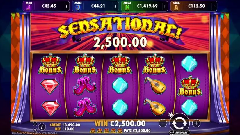Select the MEGA jackpot panel showing €1,419.69

tap(145, 6)
